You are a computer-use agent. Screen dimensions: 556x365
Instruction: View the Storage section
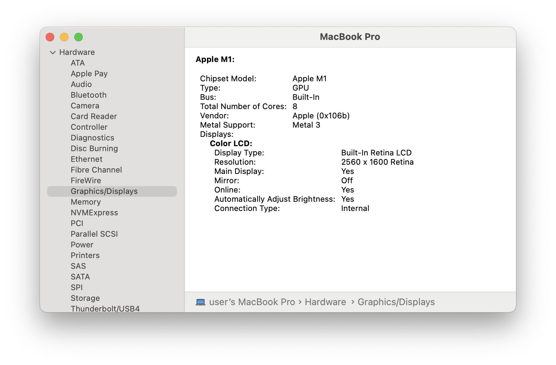pyautogui.click(x=85, y=298)
